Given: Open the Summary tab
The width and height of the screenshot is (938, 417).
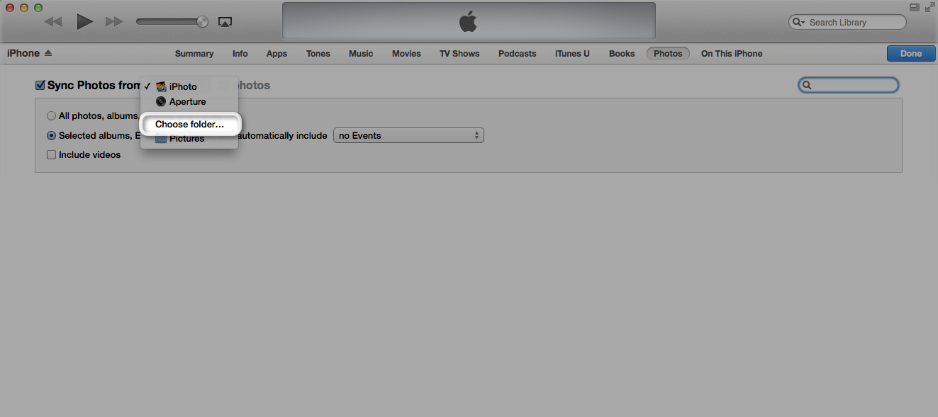Looking at the screenshot, I should (x=194, y=54).
